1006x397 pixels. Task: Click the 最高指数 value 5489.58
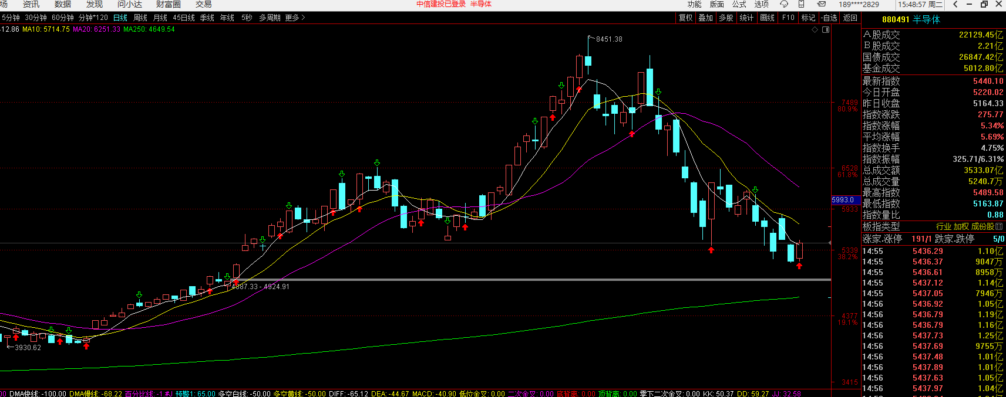coord(988,193)
